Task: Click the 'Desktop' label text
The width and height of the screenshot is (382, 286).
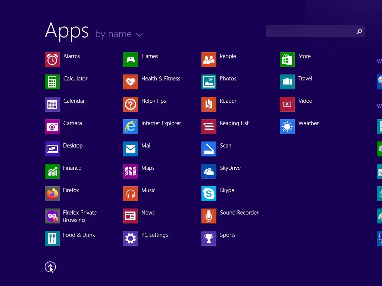Action: 73,146
